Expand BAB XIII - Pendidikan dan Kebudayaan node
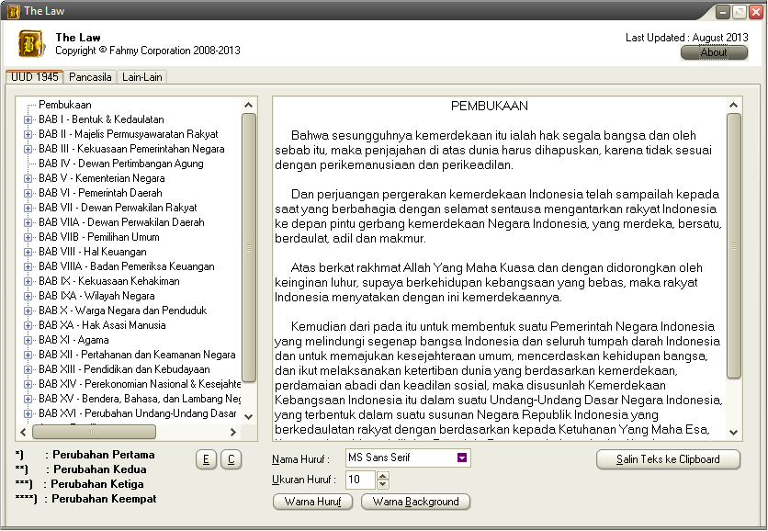The width and height of the screenshot is (768, 531). pos(28,369)
